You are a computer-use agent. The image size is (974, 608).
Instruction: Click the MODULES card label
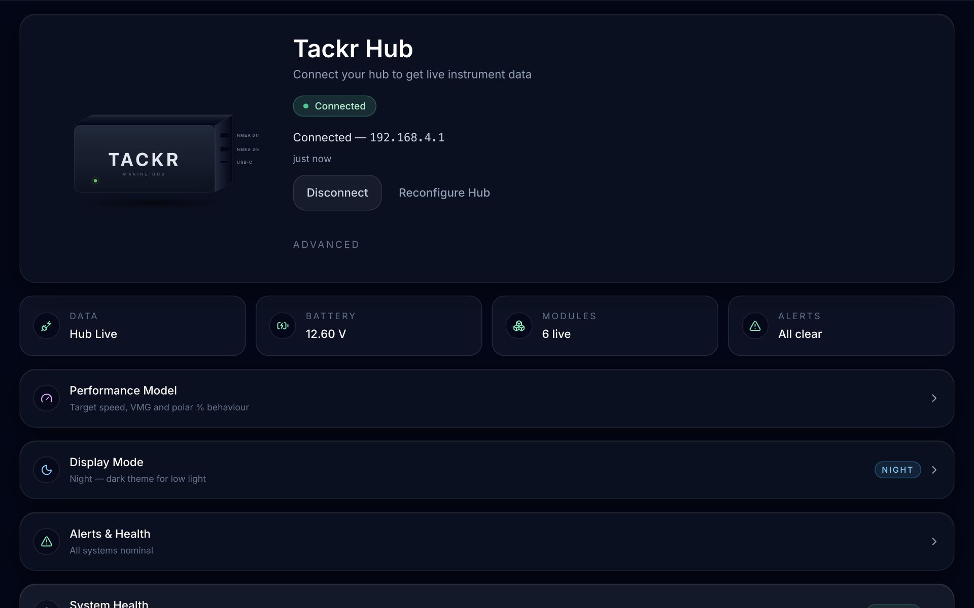(x=569, y=316)
